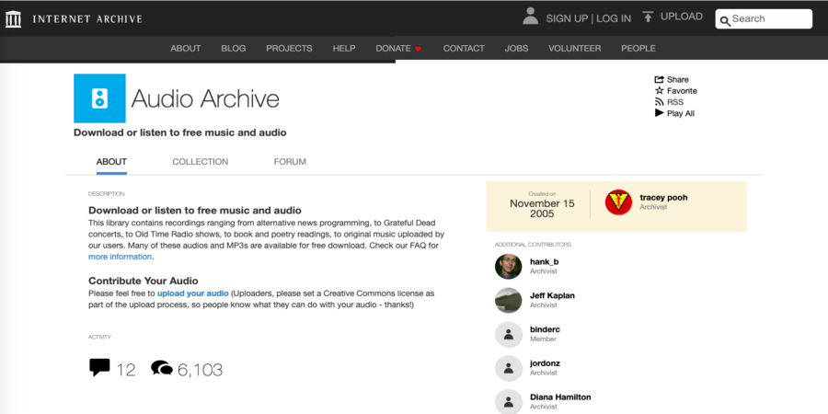The image size is (828, 414).
Task: Click the Log In link
Action: click(x=614, y=18)
